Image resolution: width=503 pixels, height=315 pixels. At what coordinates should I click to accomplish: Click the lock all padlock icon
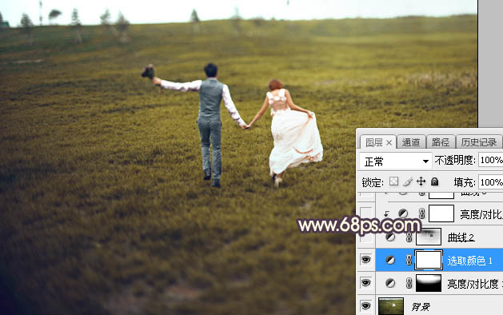(435, 181)
